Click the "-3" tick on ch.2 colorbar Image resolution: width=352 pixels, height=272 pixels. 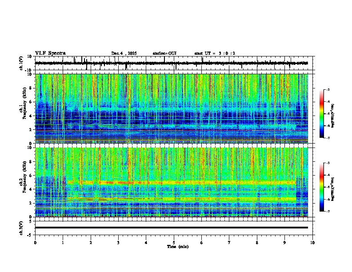[328, 163]
